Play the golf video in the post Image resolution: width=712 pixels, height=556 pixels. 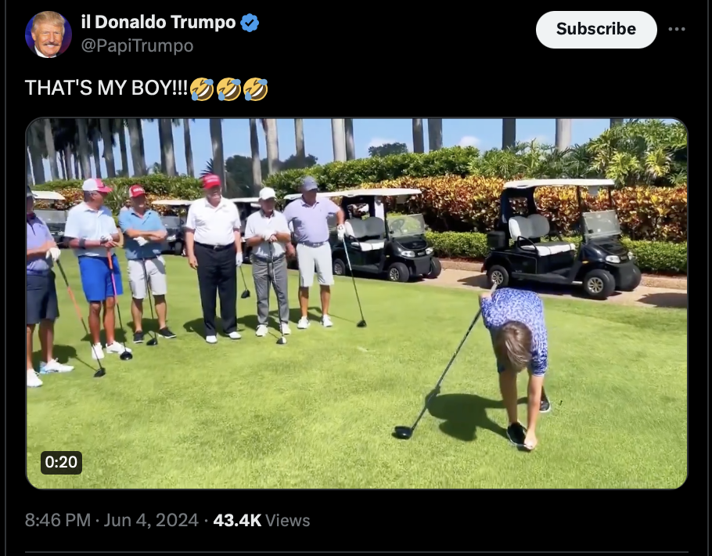coord(357,303)
